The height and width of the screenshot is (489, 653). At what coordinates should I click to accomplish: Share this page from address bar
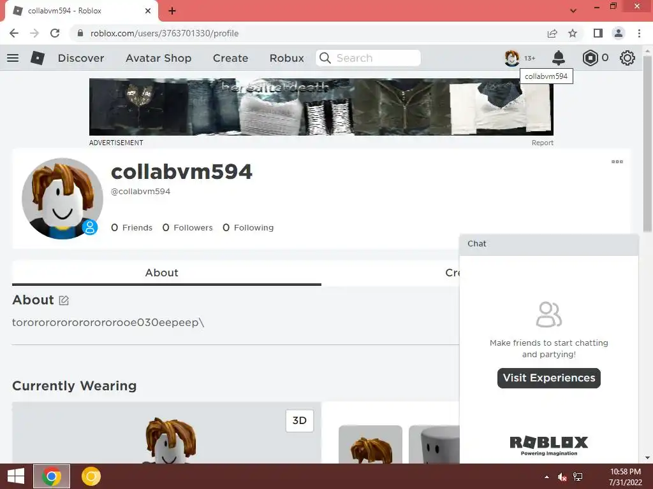552,33
